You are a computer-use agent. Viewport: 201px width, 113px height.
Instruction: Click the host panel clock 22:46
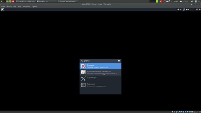point(176,1)
